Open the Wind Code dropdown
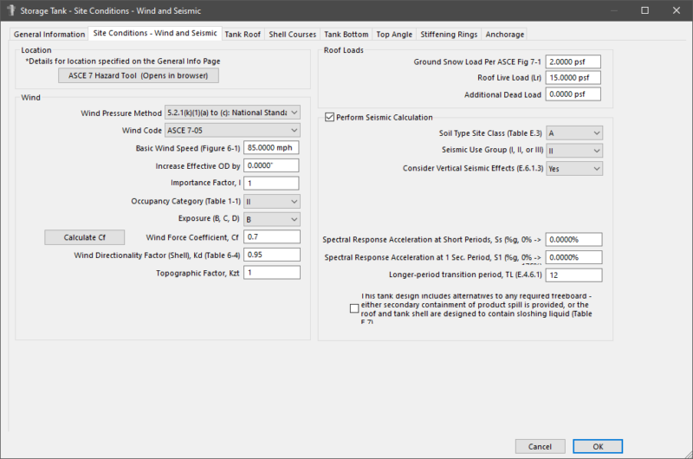 pyautogui.click(x=232, y=130)
